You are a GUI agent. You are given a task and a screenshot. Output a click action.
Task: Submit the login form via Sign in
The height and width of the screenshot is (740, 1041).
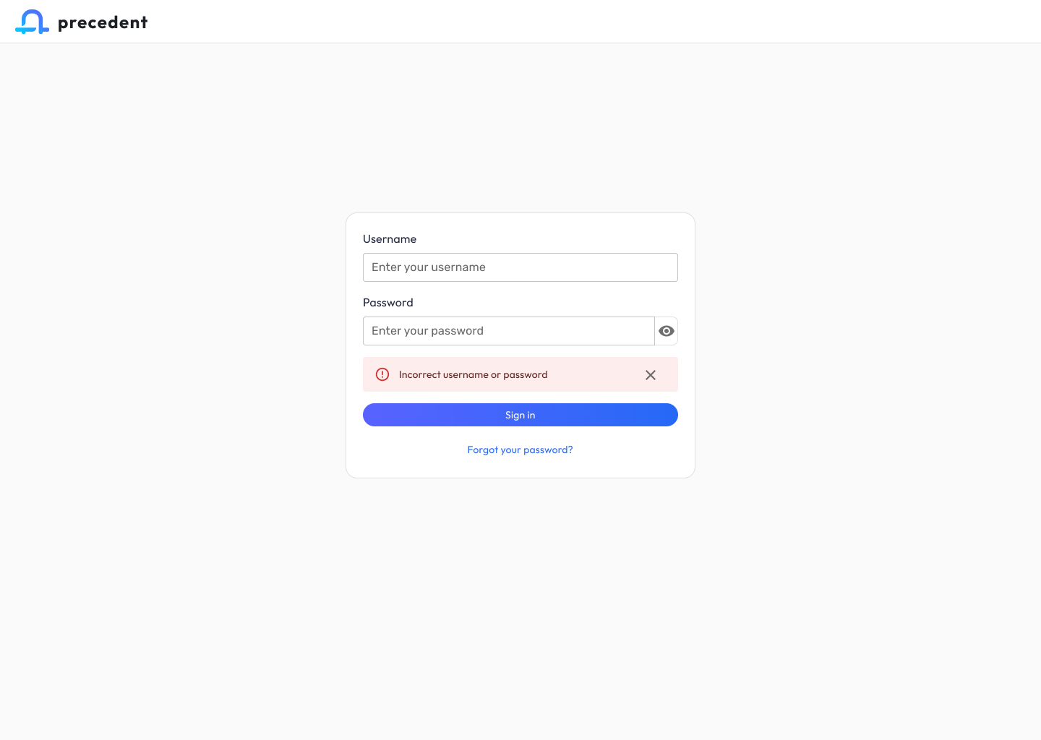coord(520,415)
